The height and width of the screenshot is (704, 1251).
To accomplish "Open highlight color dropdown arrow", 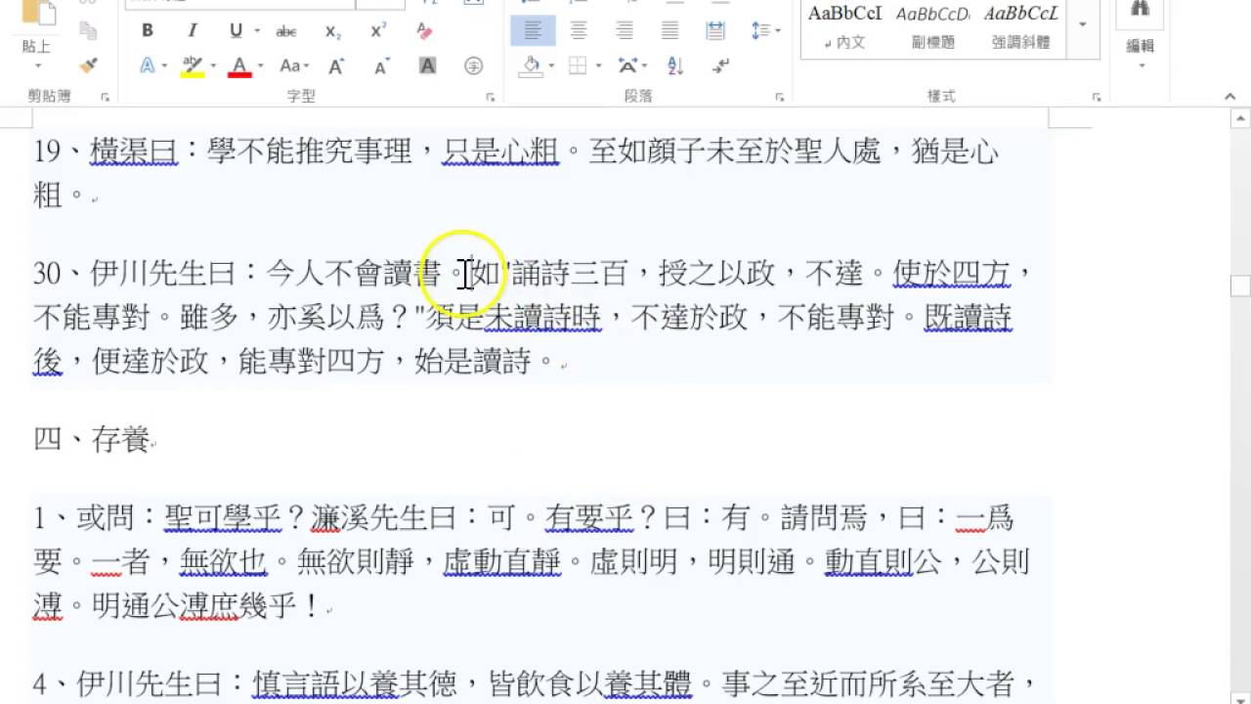I will point(212,66).
